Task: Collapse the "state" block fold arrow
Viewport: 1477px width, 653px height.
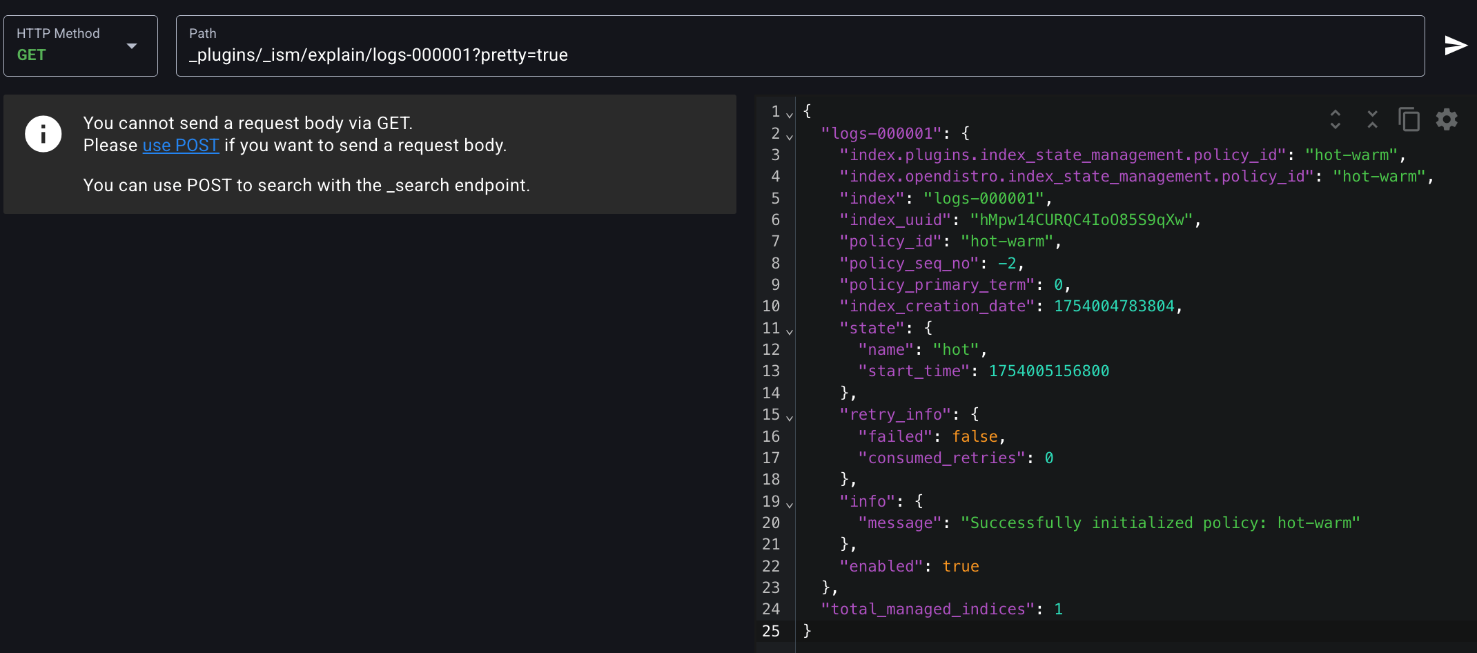Action: click(x=790, y=331)
